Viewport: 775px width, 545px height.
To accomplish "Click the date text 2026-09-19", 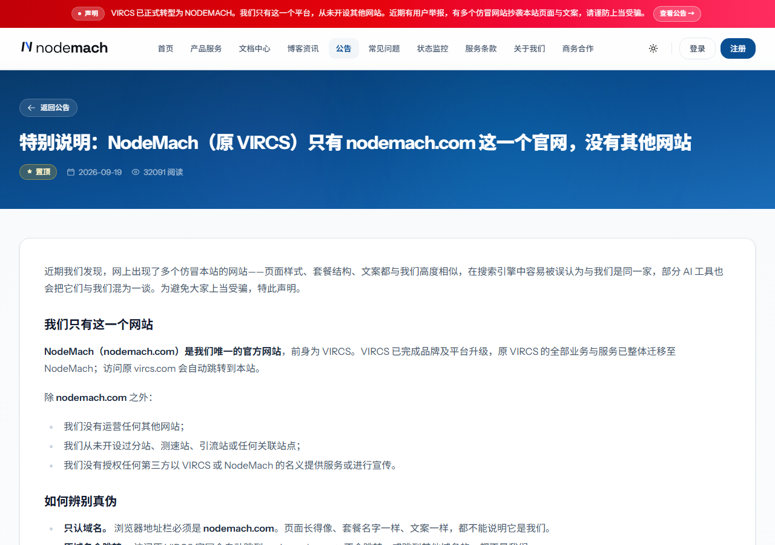I will pyautogui.click(x=100, y=172).
